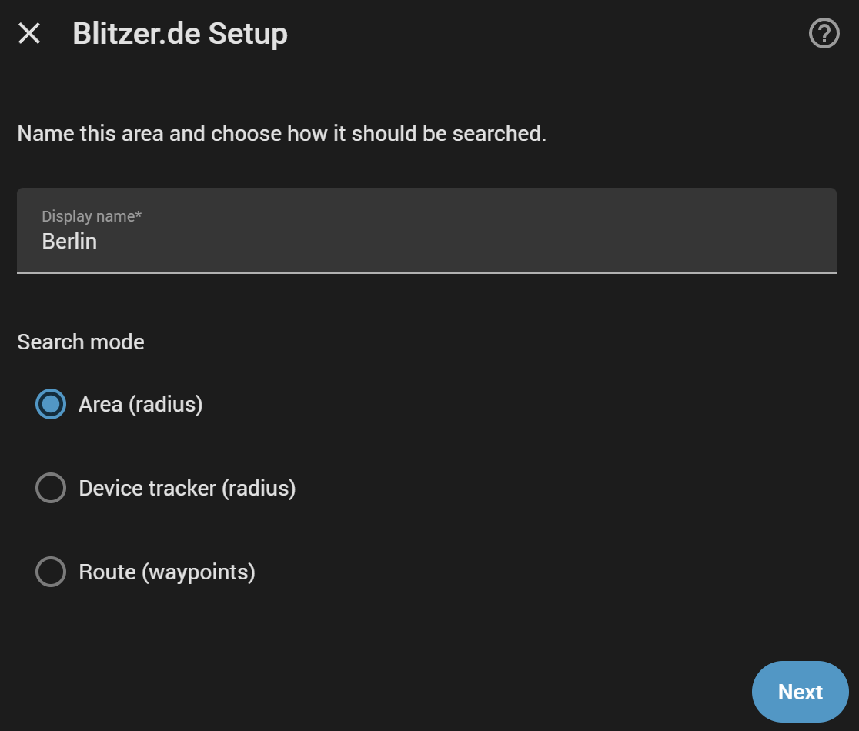Click the word "waypoints" in the third option
The height and width of the screenshot is (731, 859).
[199, 572]
